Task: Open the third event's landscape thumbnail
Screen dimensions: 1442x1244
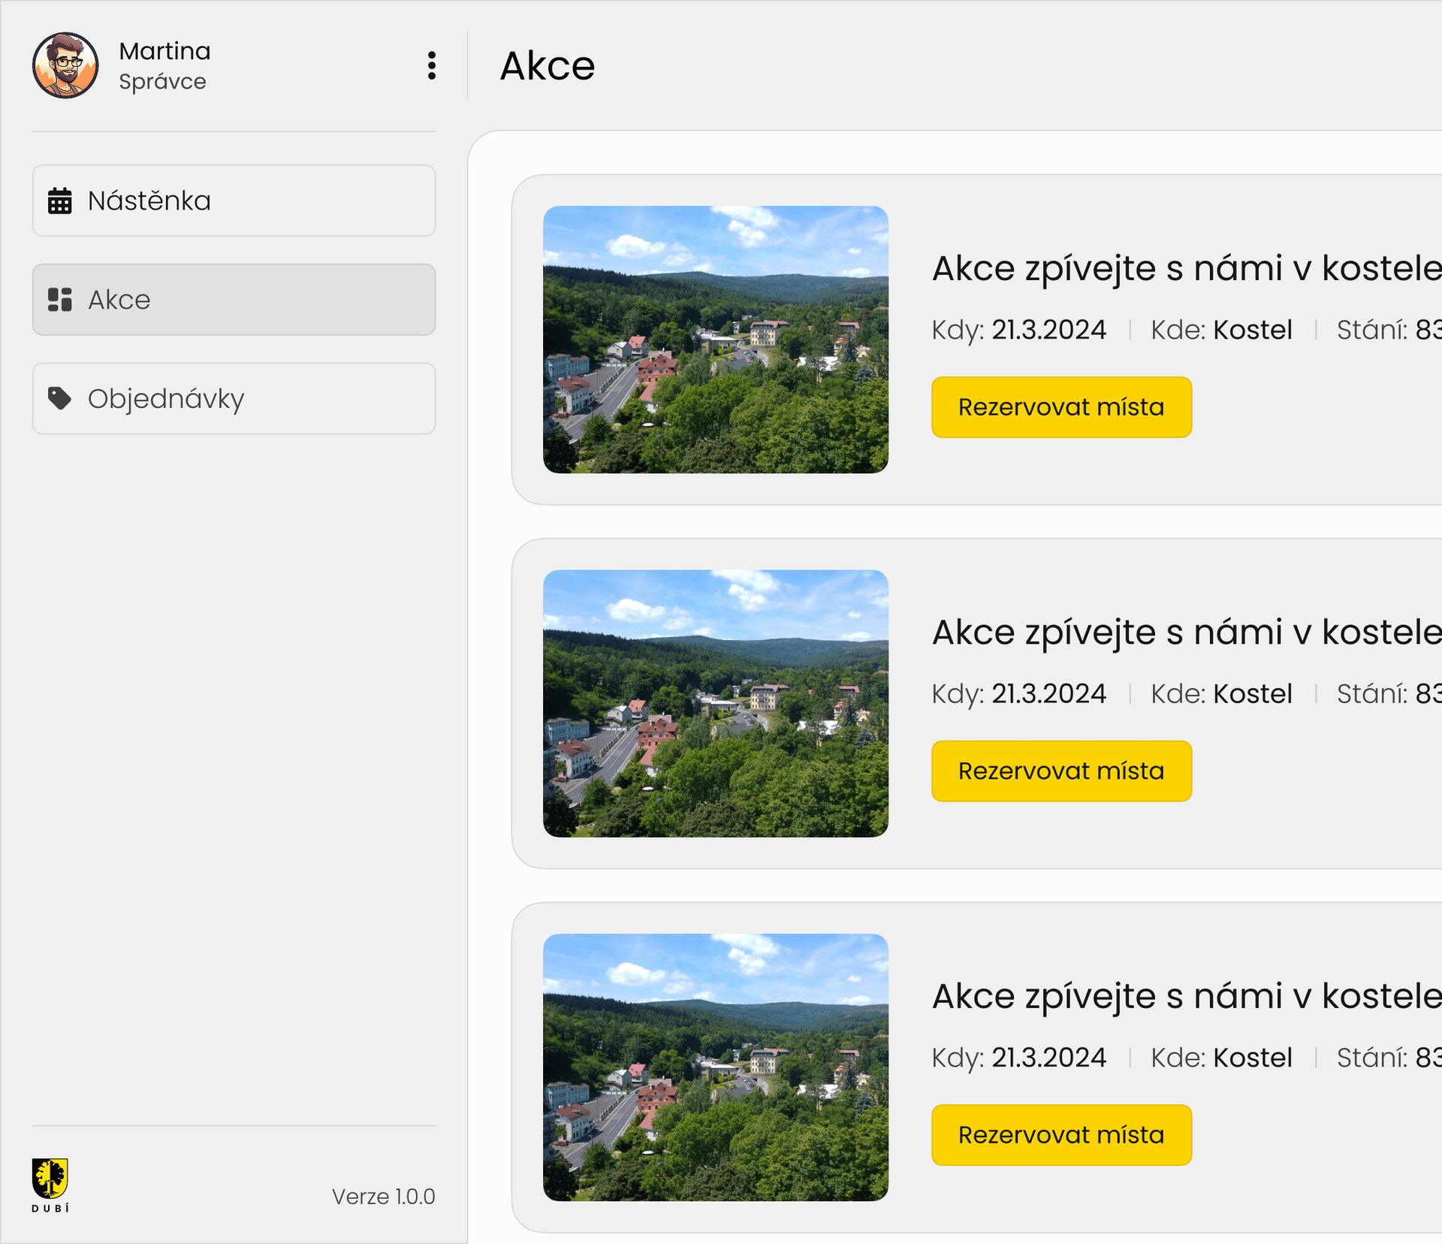Action: pyautogui.click(x=715, y=1067)
